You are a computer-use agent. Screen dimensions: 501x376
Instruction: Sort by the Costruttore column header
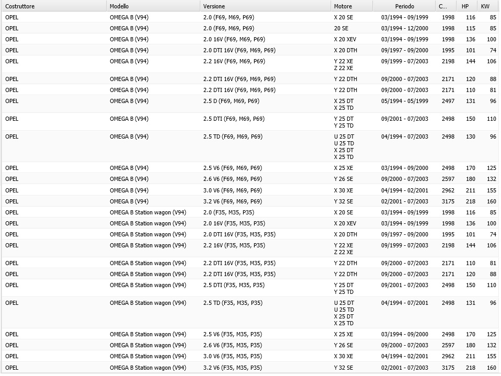[54, 6]
